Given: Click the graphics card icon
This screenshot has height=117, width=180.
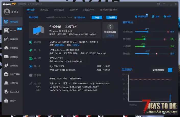Looking at the screenshot, I should point(31,50).
